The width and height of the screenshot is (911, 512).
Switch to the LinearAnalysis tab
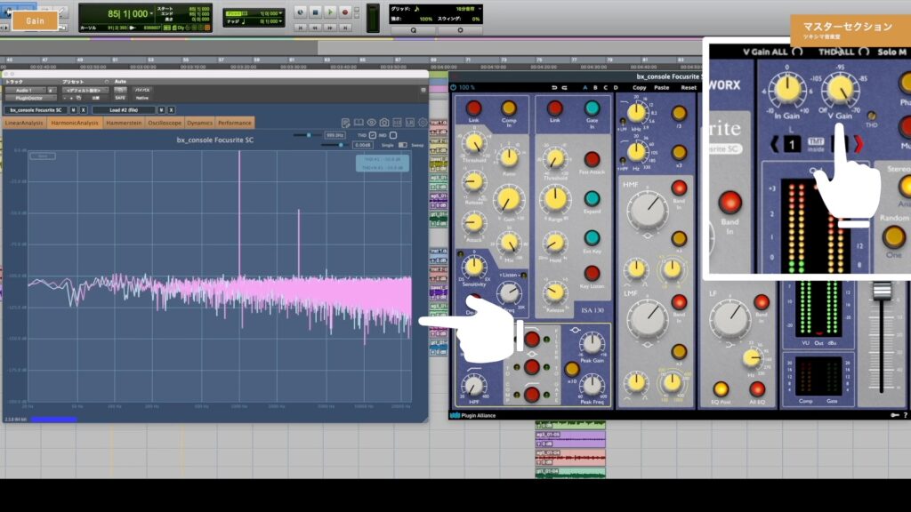coord(24,123)
